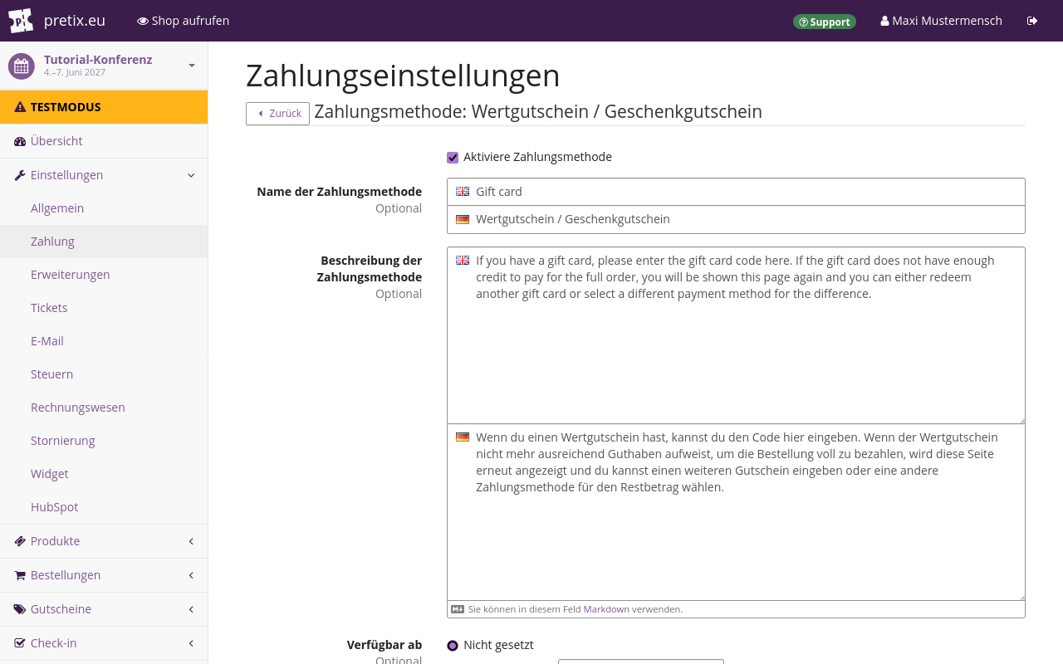Click the calendar icon beside Tutorial-Konferenz
Screen dimensions: 1063x664
pyautogui.click(x=22, y=66)
